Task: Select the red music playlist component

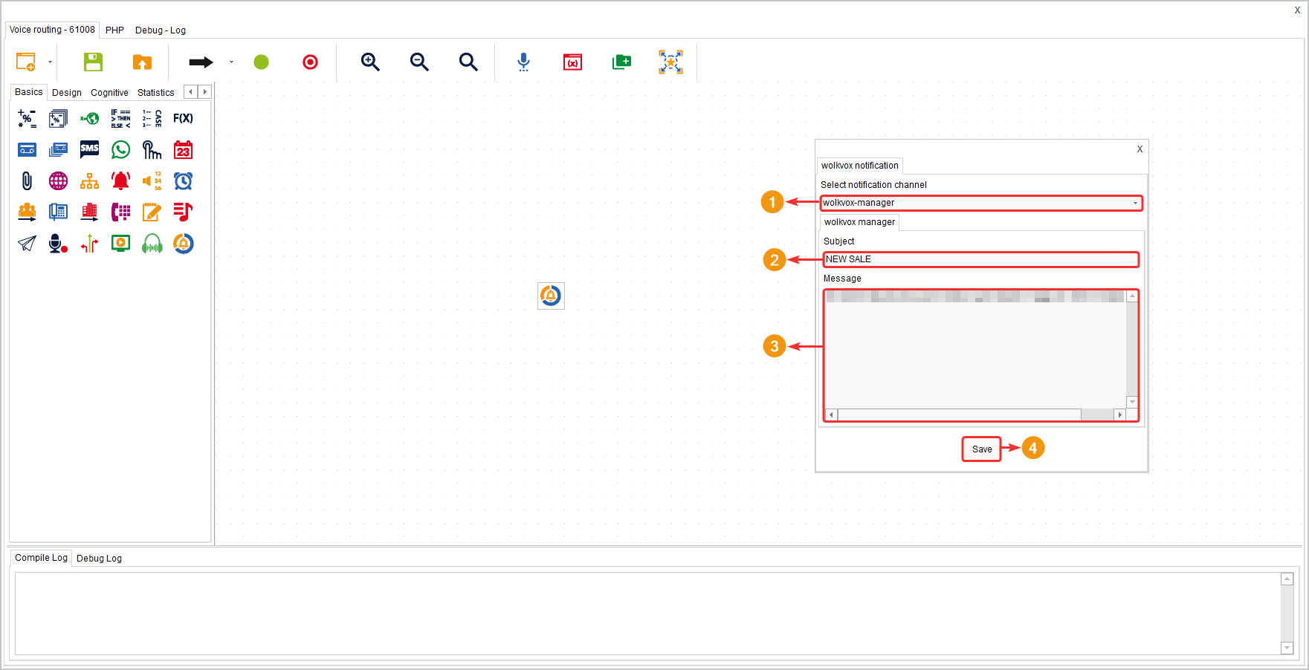Action: pos(183,212)
